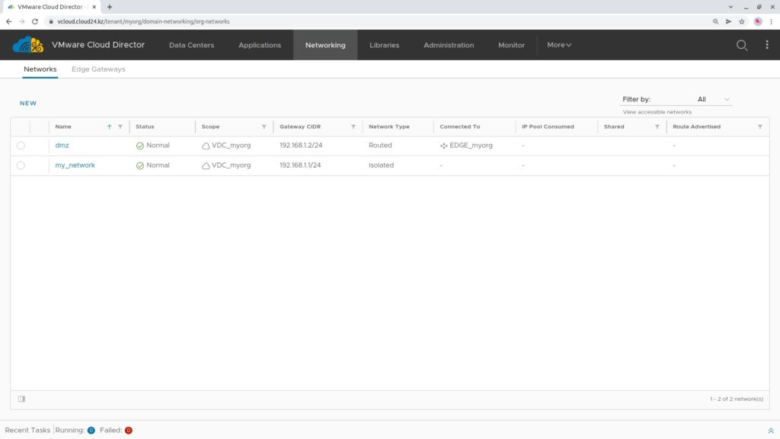780x439 pixels.
Task: Open the global search magnifier icon
Action: [742, 45]
